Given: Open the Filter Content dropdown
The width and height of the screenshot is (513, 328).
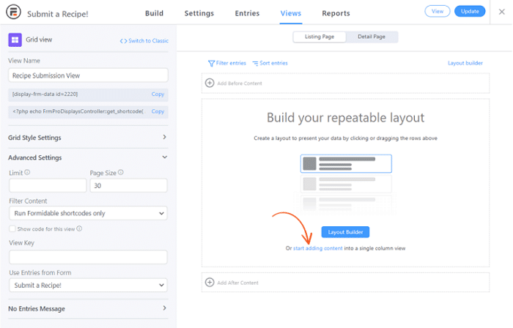Looking at the screenshot, I should (88, 213).
